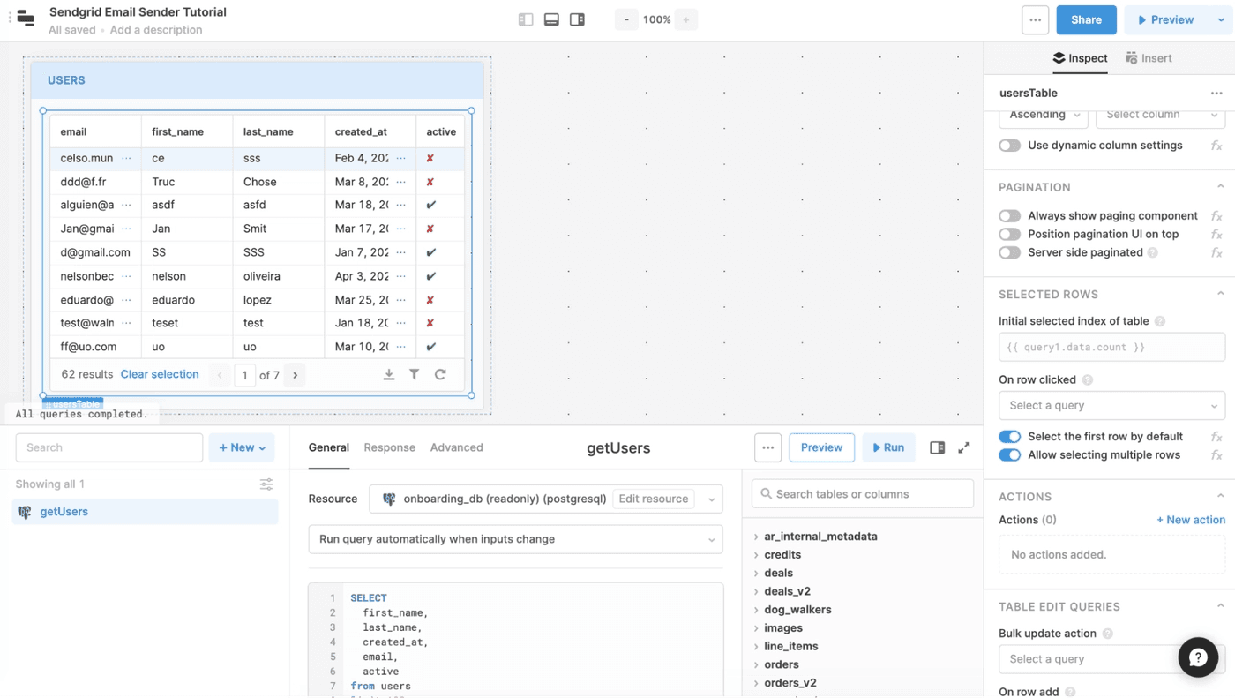The width and height of the screenshot is (1235, 698).
Task: Toggle the left panel layout icon
Action: click(526, 19)
